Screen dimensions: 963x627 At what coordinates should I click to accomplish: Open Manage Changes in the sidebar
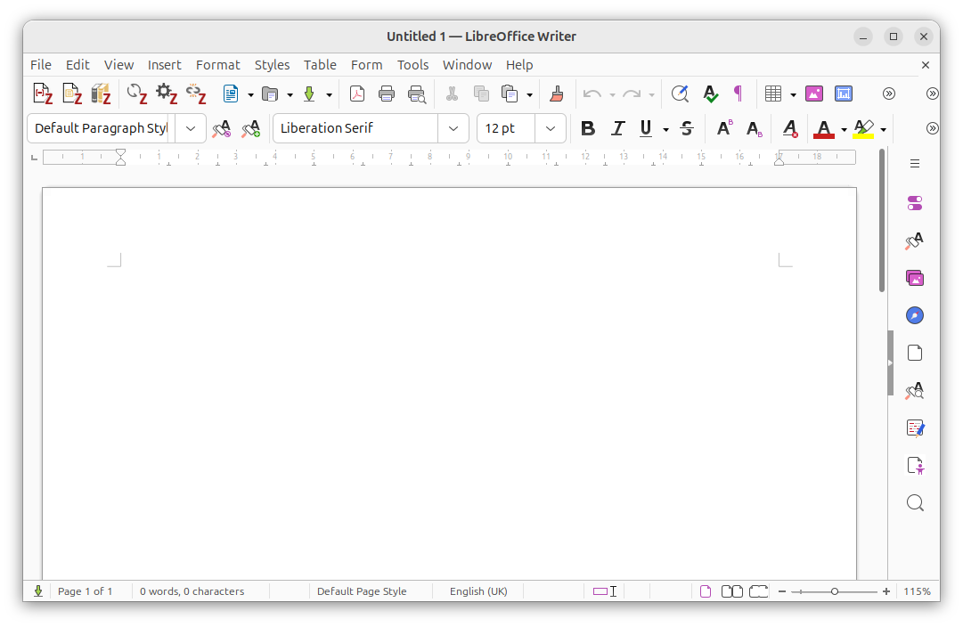[915, 428]
